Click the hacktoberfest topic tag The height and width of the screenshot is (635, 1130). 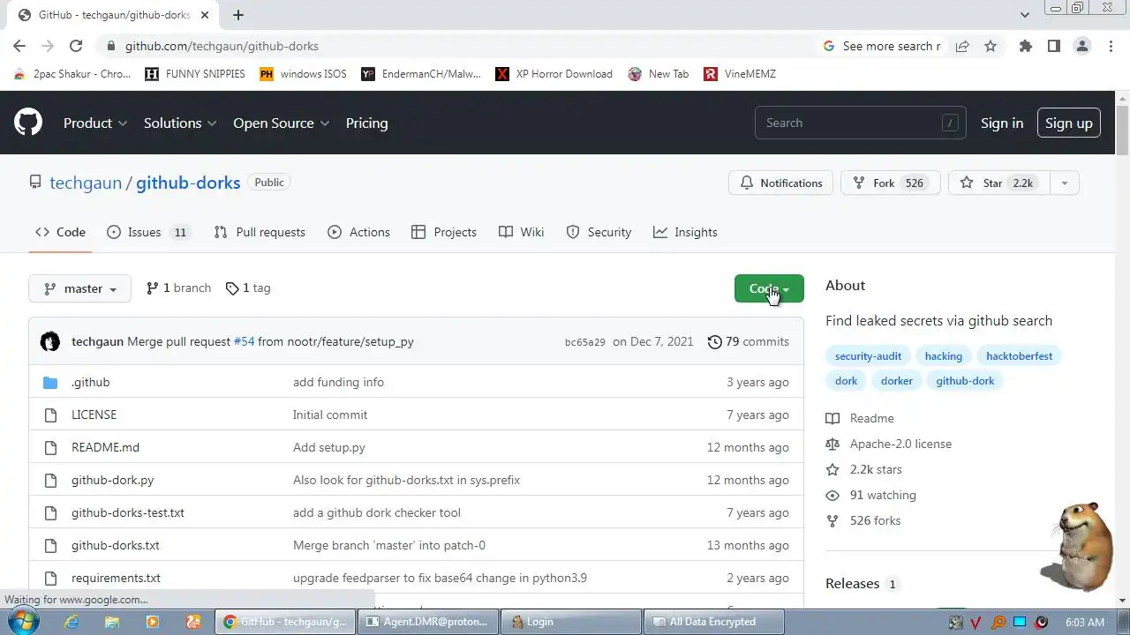coord(1019,356)
